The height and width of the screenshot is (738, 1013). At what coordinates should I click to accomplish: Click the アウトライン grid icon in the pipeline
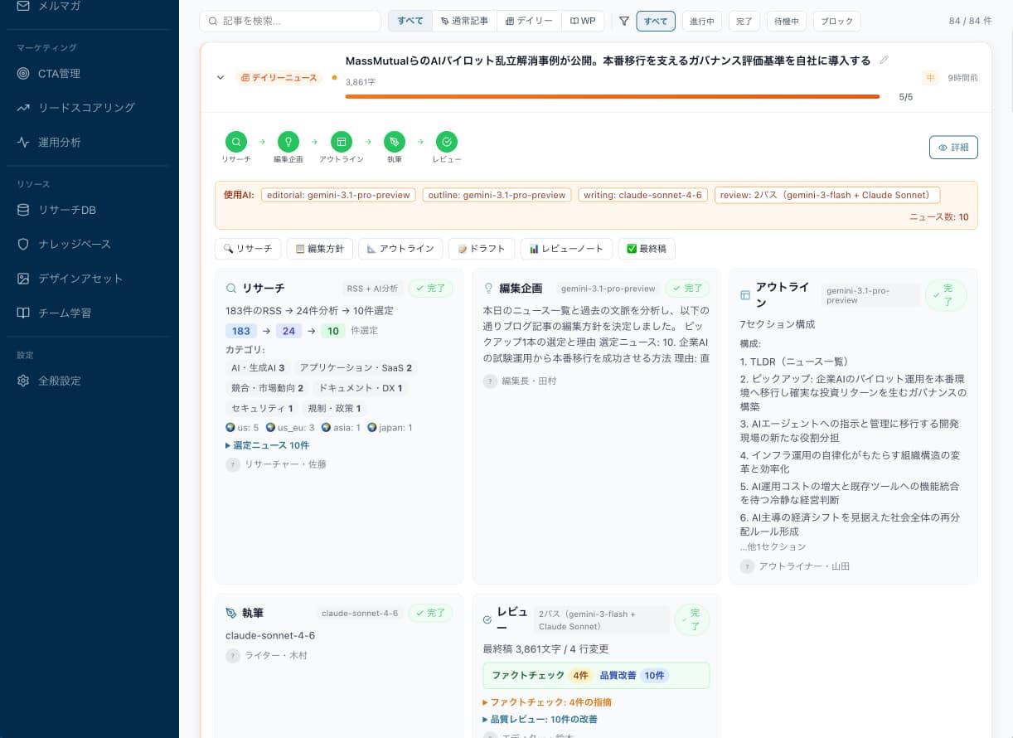tap(341, 141)
